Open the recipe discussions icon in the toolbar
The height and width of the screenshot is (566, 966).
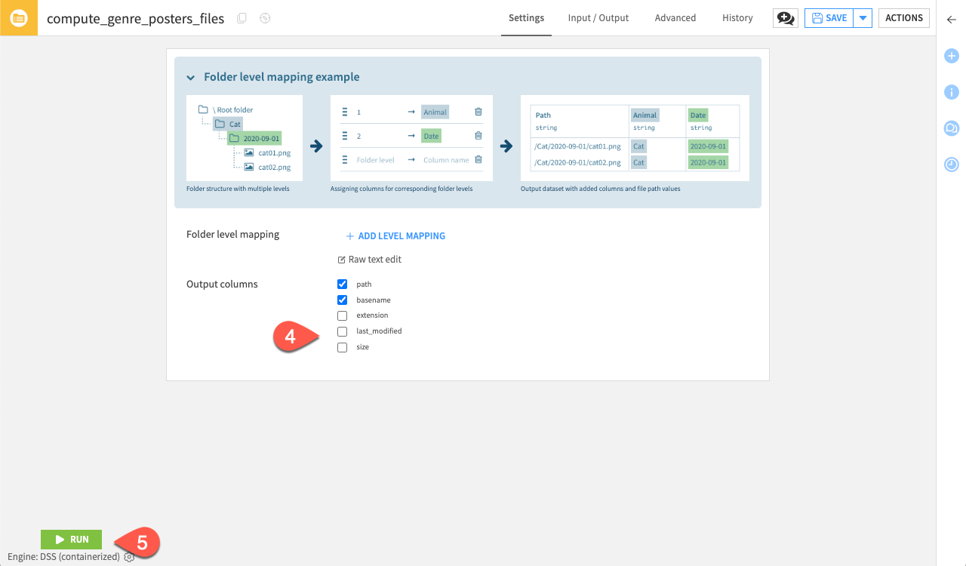(x=785, y=17)
